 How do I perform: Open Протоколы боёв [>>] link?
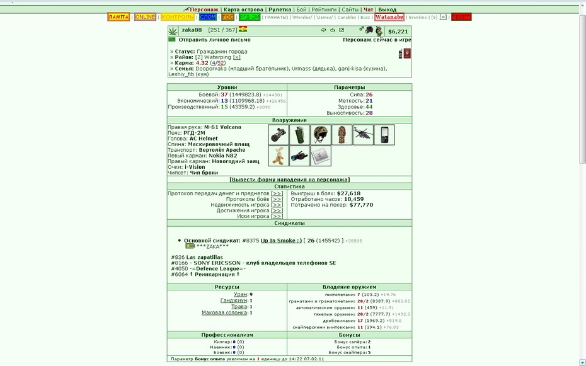coord(277,199)
